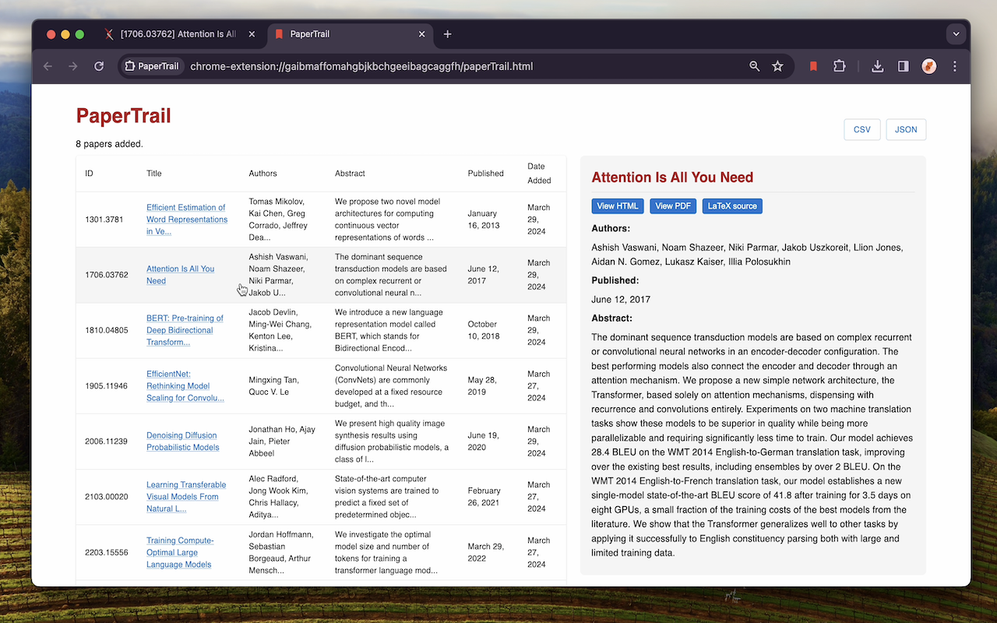Select the ID cell 2103.00020
997x623 pixels.
[107, 497]
